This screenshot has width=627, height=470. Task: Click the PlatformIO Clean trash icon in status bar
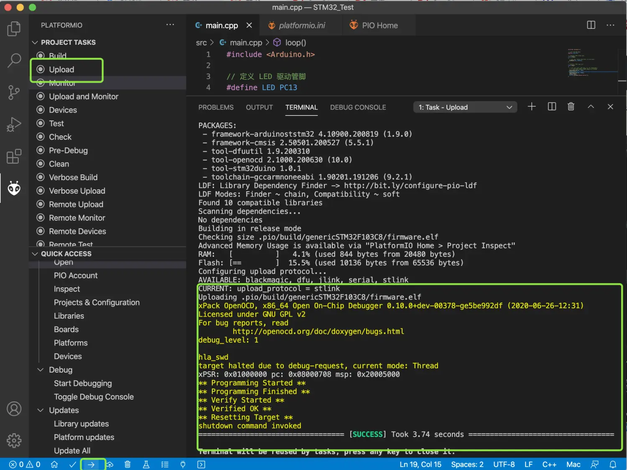[127, 464]
